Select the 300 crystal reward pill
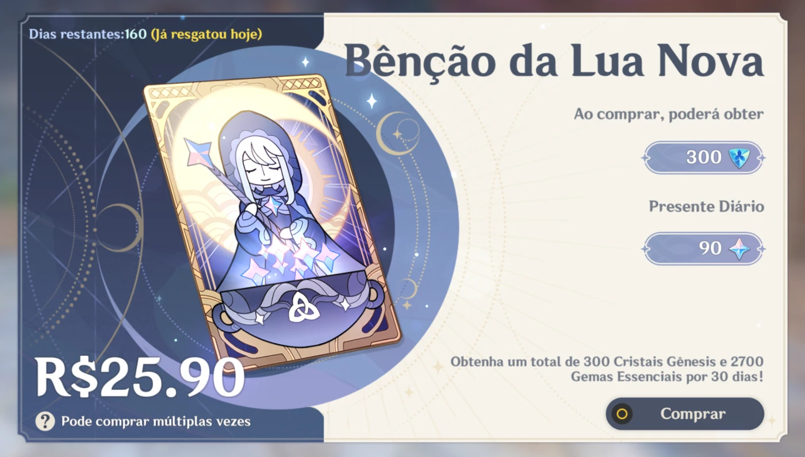Screen dimensions: 805x457 coord(703,158)
